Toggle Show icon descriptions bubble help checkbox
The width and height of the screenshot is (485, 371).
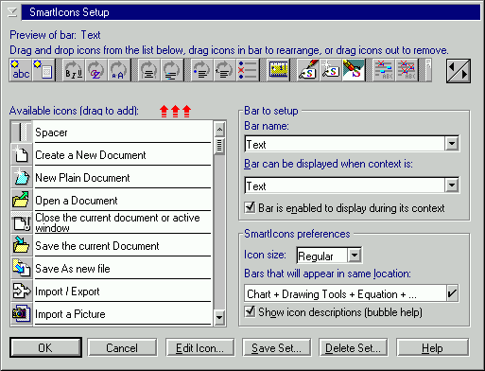(x=251, y=312)
